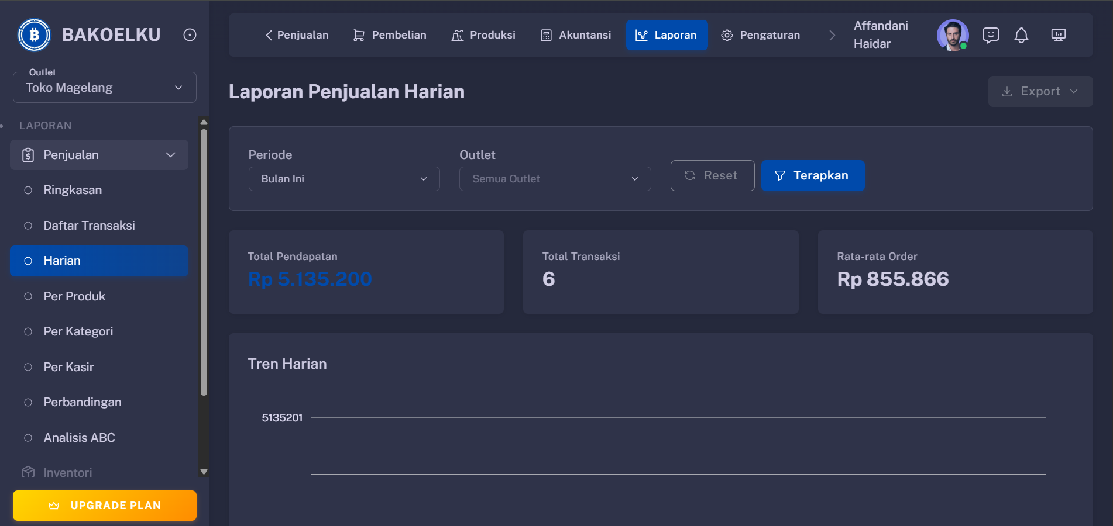Open the Export menu
The height and width of the screenshot is (526, 1113).
pyautogui.click(x=1040, y=91)
